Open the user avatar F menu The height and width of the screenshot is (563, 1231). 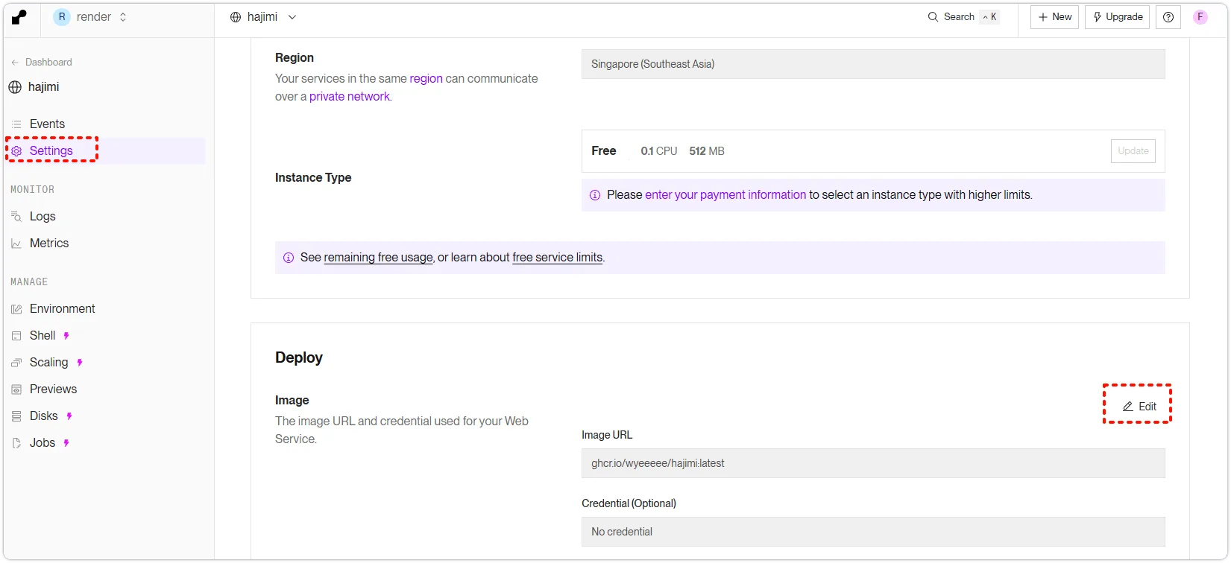(x=1200, y=17)
